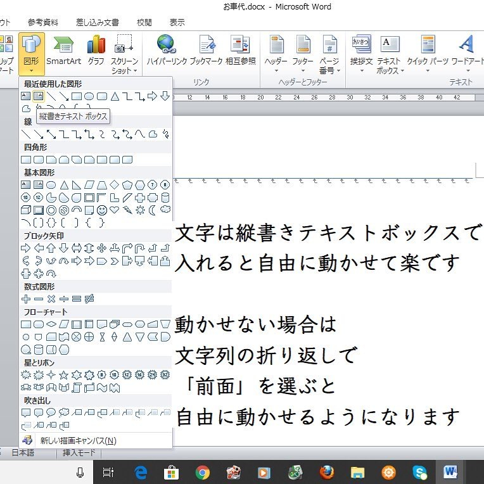Insert a chart with グラフ
The image size is (484, 484).
tap(96, 51)
